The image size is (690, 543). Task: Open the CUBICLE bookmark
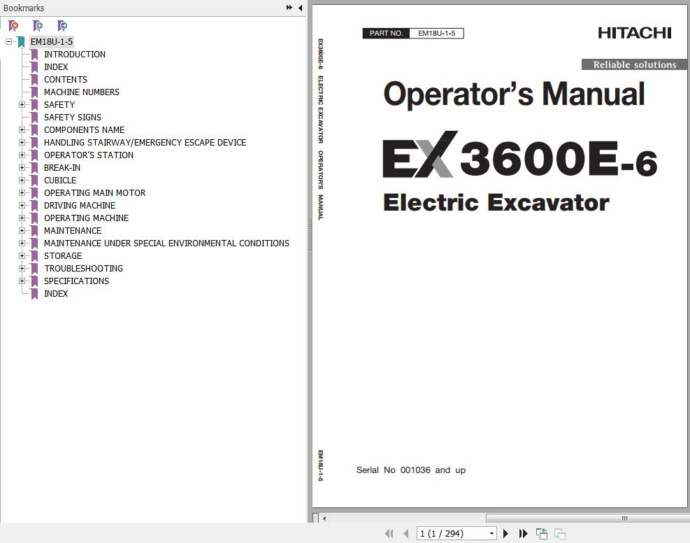coord(60,181)
